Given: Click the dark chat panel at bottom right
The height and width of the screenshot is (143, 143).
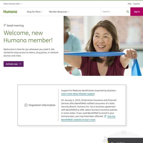Looking at the screenshot, I should click(x=125, y=141).
